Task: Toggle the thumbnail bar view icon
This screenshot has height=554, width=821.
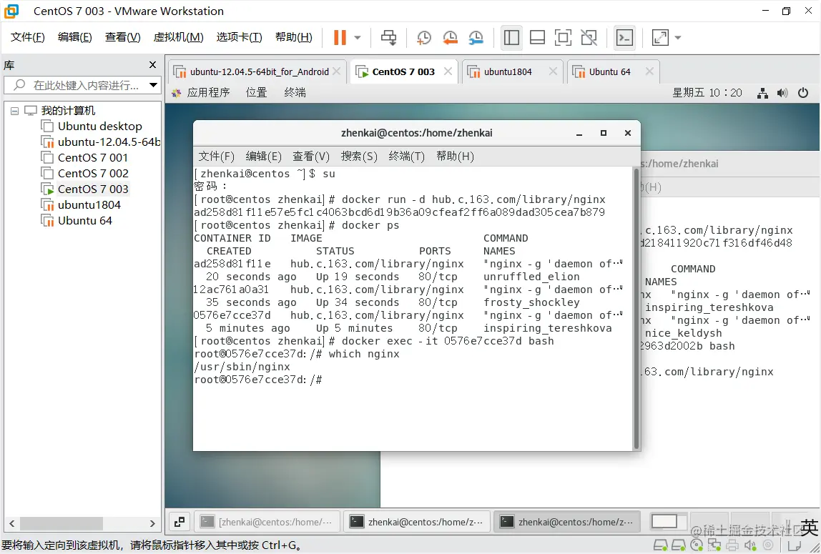Action: point(537,37)
